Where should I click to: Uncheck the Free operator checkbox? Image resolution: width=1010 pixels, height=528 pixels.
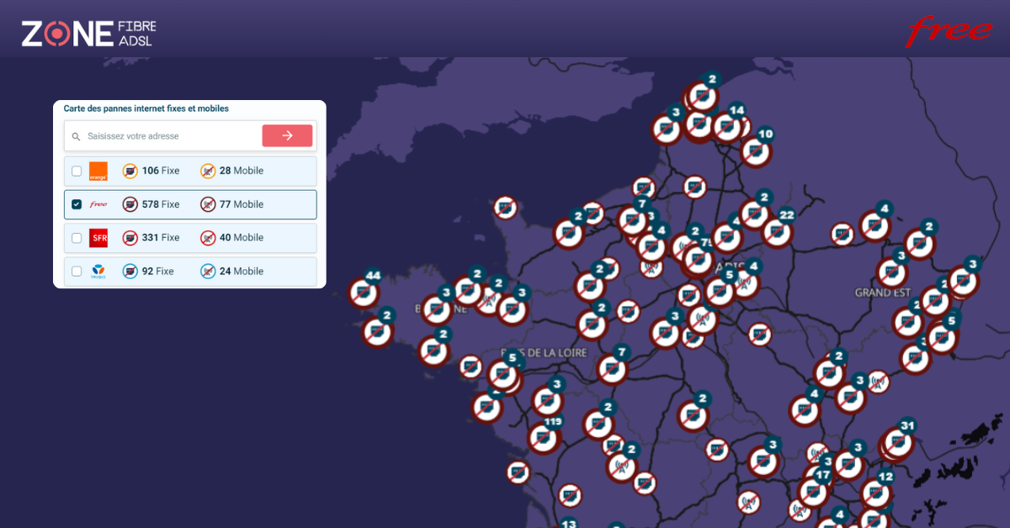coord(77,204)
